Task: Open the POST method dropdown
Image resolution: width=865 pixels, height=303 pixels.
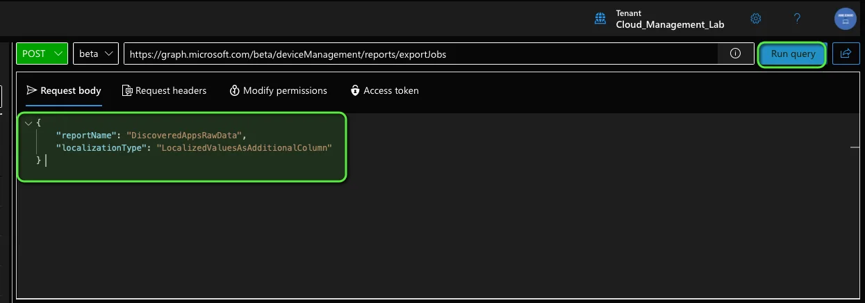Action: click(42, 54)
